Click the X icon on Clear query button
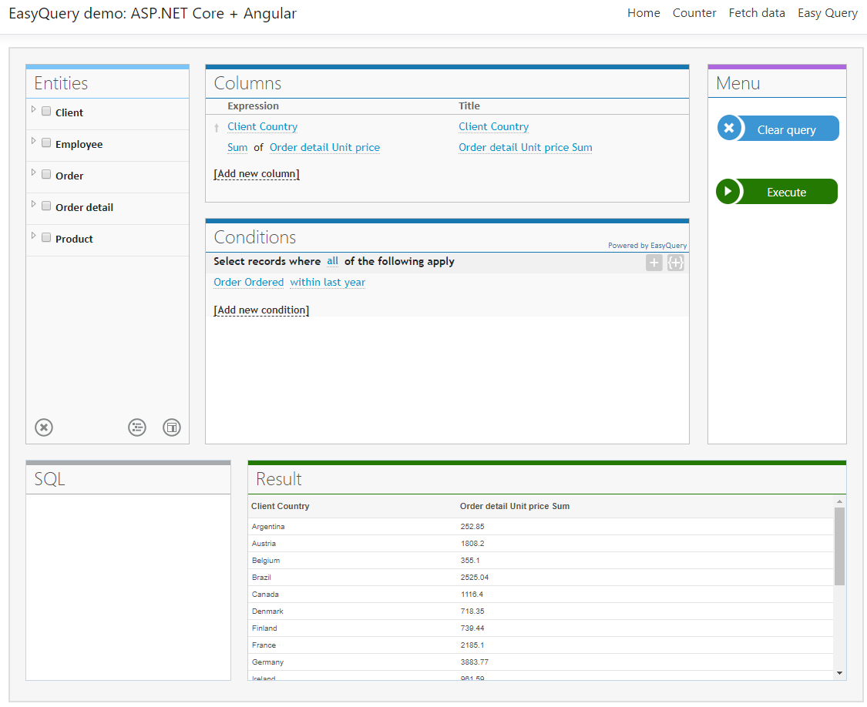The width and height of the screenshot is (867, 707). [x=729, y=128]
